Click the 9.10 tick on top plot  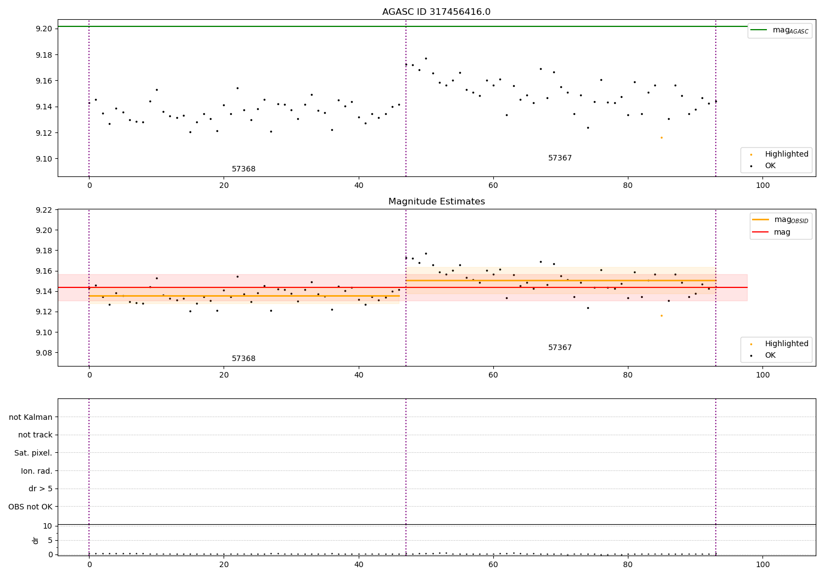click(44, 159)
